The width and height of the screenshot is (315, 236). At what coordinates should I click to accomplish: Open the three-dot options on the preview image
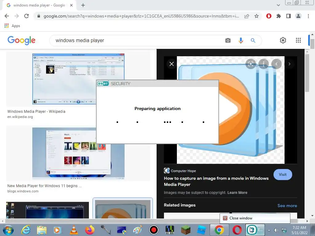(x=264, y=64)
